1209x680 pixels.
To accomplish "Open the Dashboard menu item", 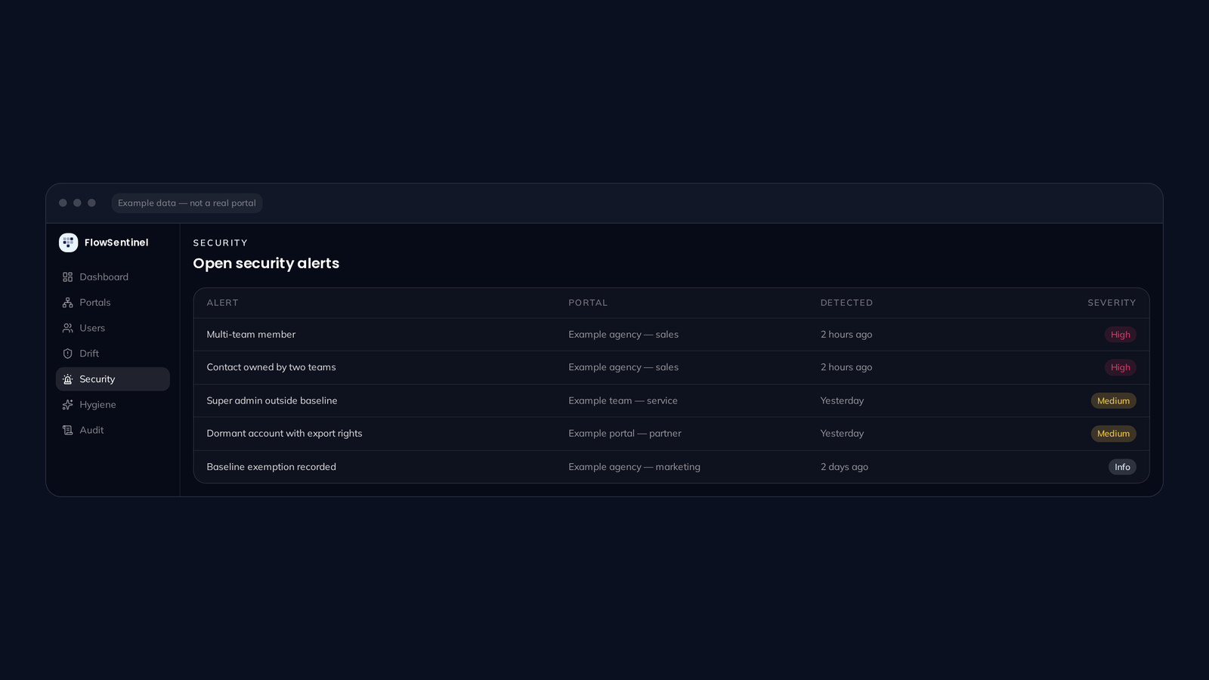I will tap(113, 277).
